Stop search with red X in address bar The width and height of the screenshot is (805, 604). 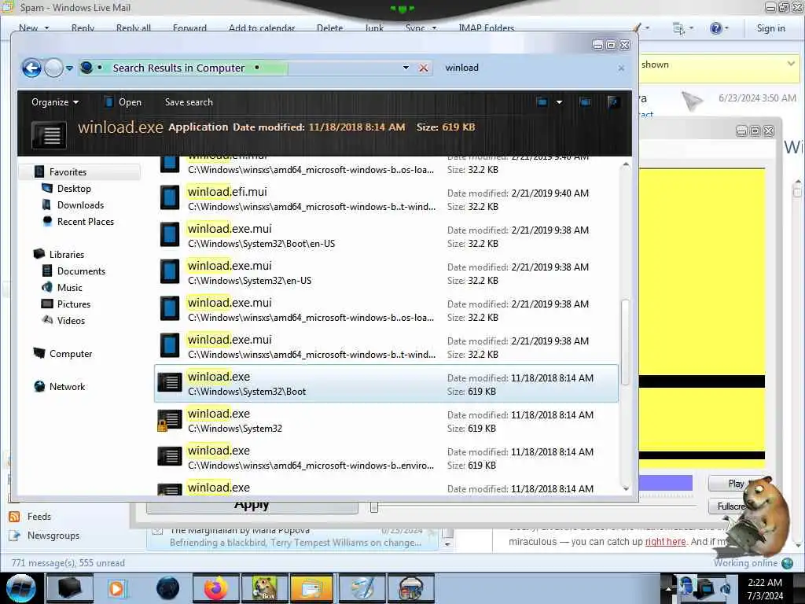pyautogui.click(x=423, y=68)
